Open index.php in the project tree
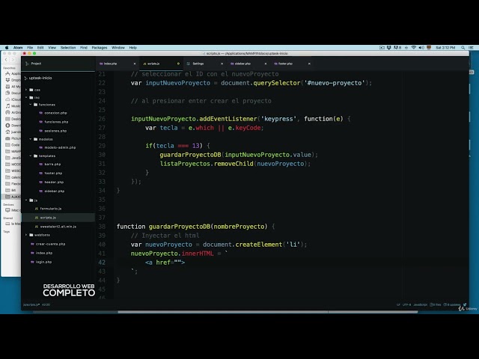 [44, 253]
